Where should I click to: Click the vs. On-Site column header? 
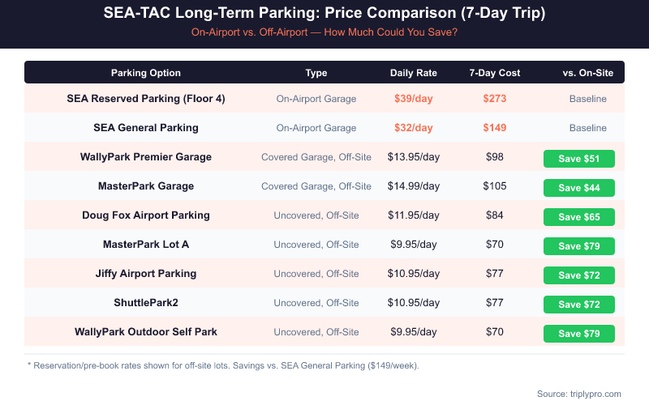click(587, 73)
